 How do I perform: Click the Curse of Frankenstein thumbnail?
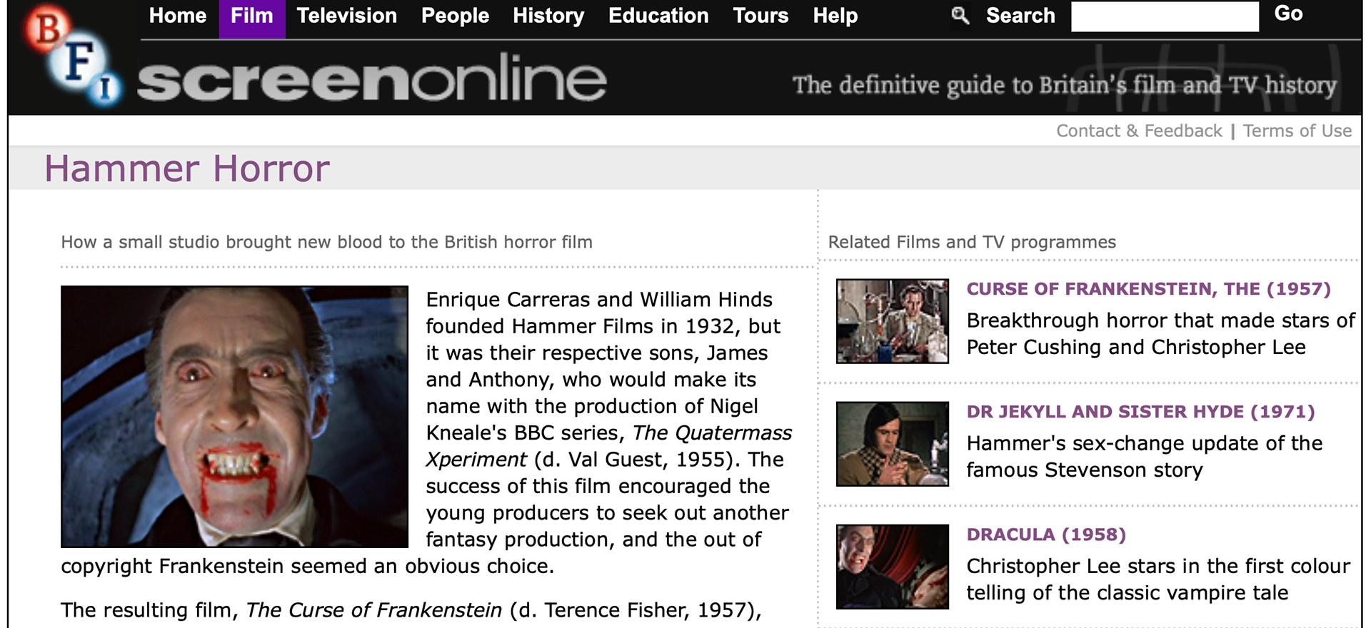(x=893, y=321)
